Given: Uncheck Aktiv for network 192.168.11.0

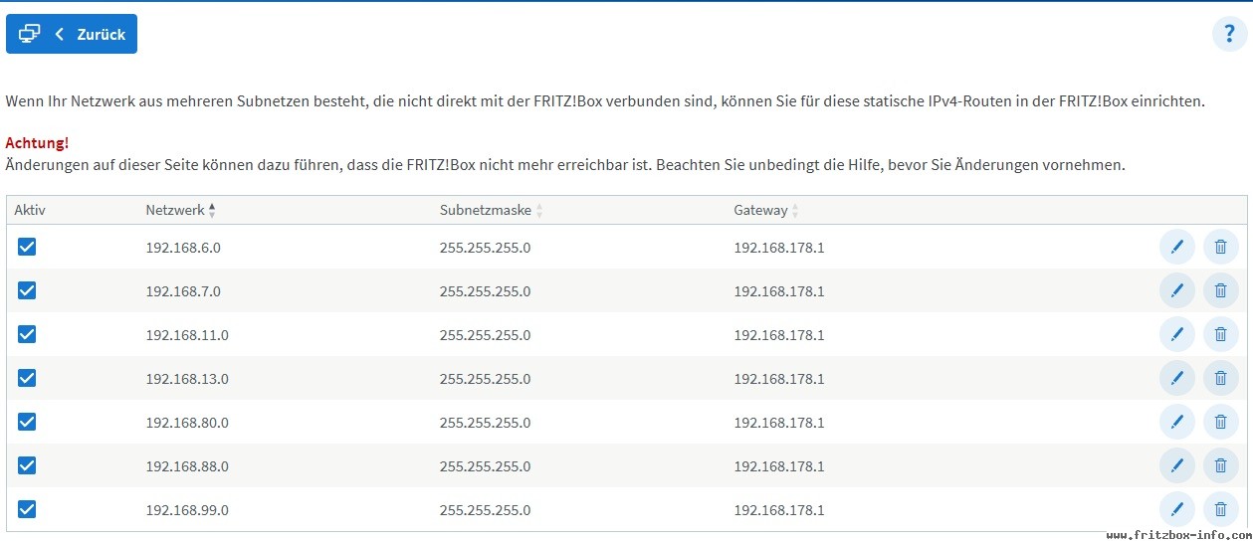Looking at the screenshot, I should (27, 334).
